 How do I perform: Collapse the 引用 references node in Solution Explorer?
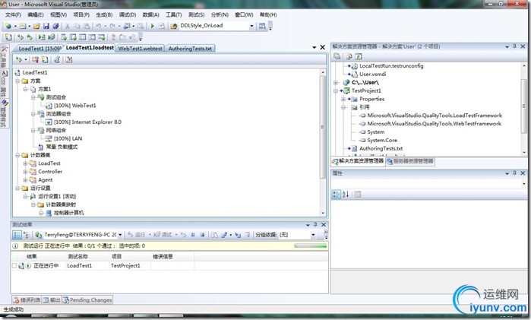pyautogui.click(x=343, y=107)
